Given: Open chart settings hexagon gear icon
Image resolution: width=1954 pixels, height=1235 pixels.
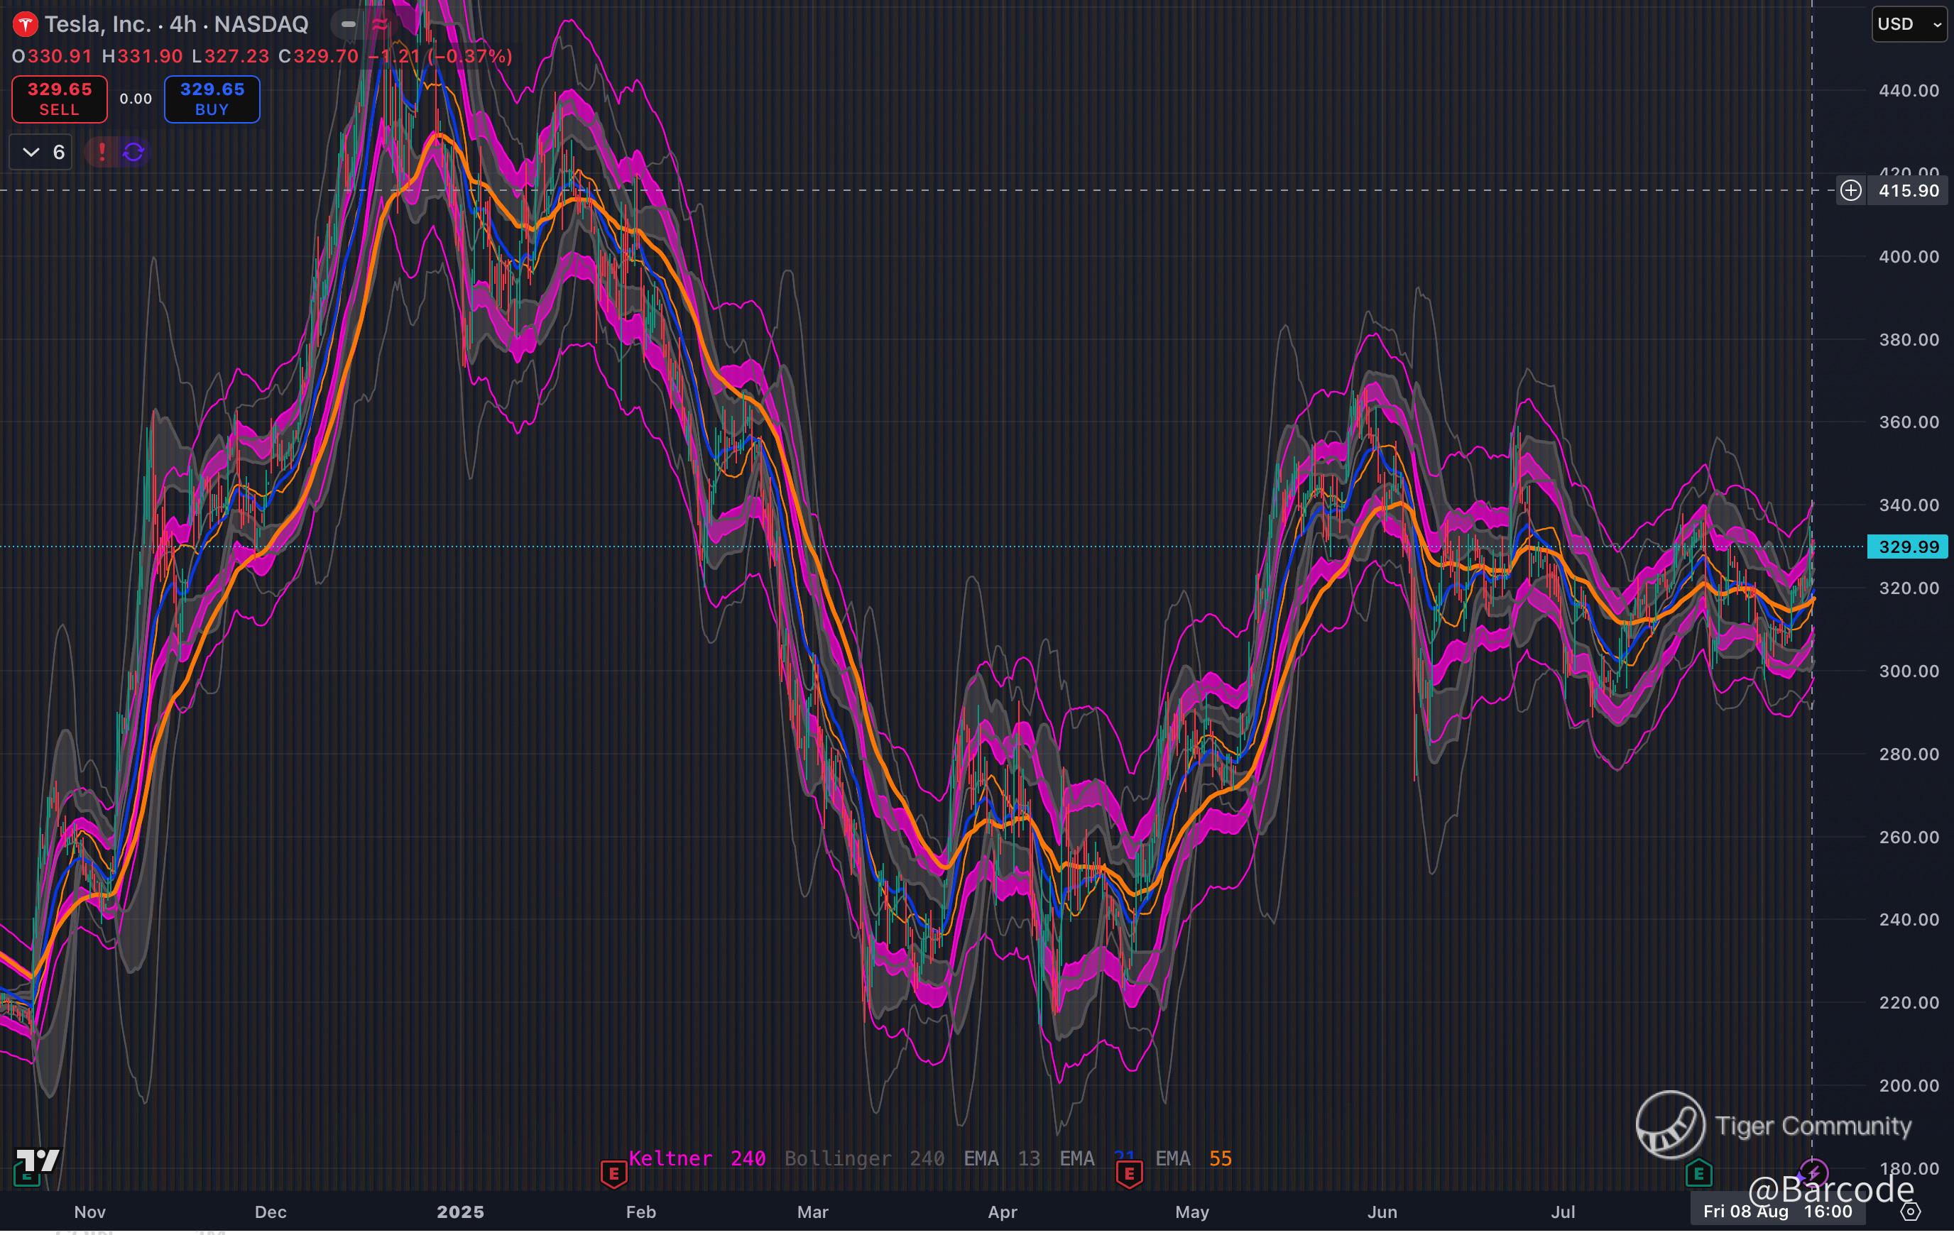Looking at the screenshot, I should (1911, 1212).
